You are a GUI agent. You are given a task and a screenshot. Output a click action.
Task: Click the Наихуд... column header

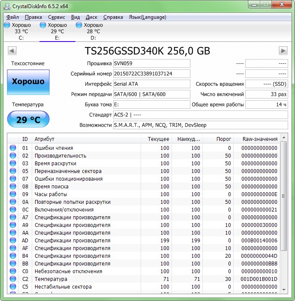[x=187, y=139]
